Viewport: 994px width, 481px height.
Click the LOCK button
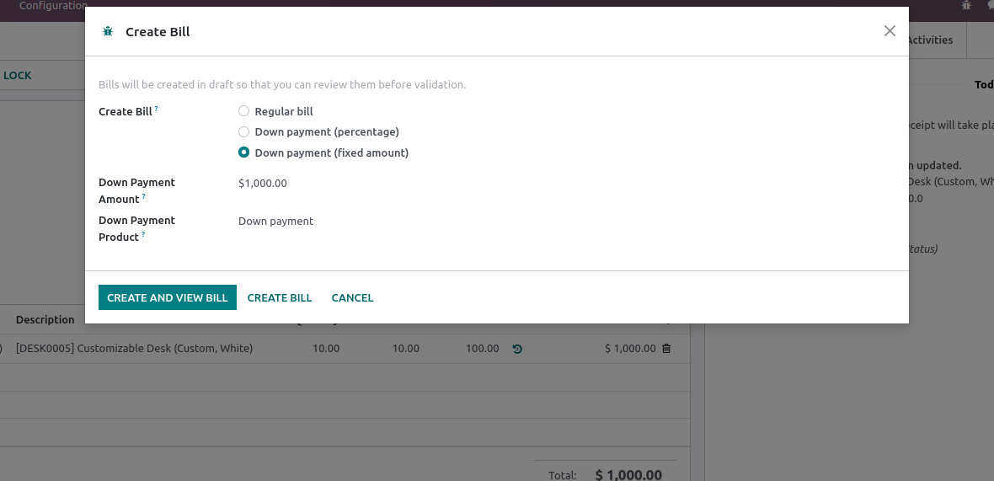[17, 76]
